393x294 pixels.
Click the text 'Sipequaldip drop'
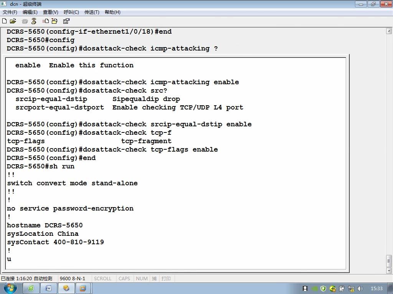(146, 99)
